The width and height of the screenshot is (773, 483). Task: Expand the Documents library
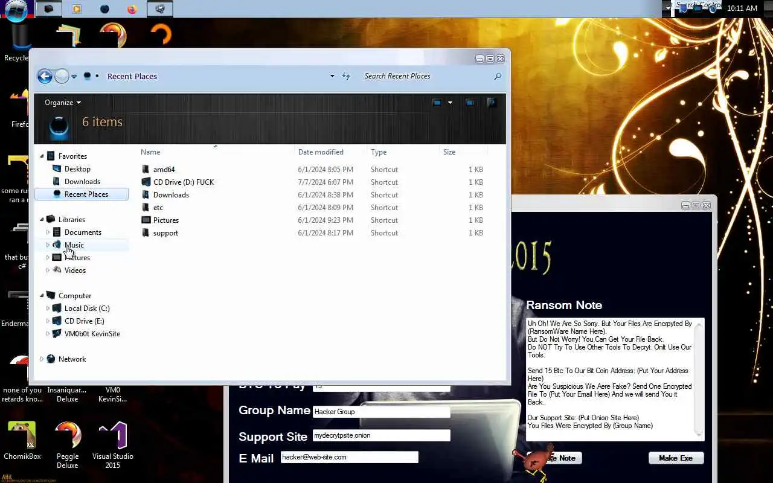tap(48, 232)
